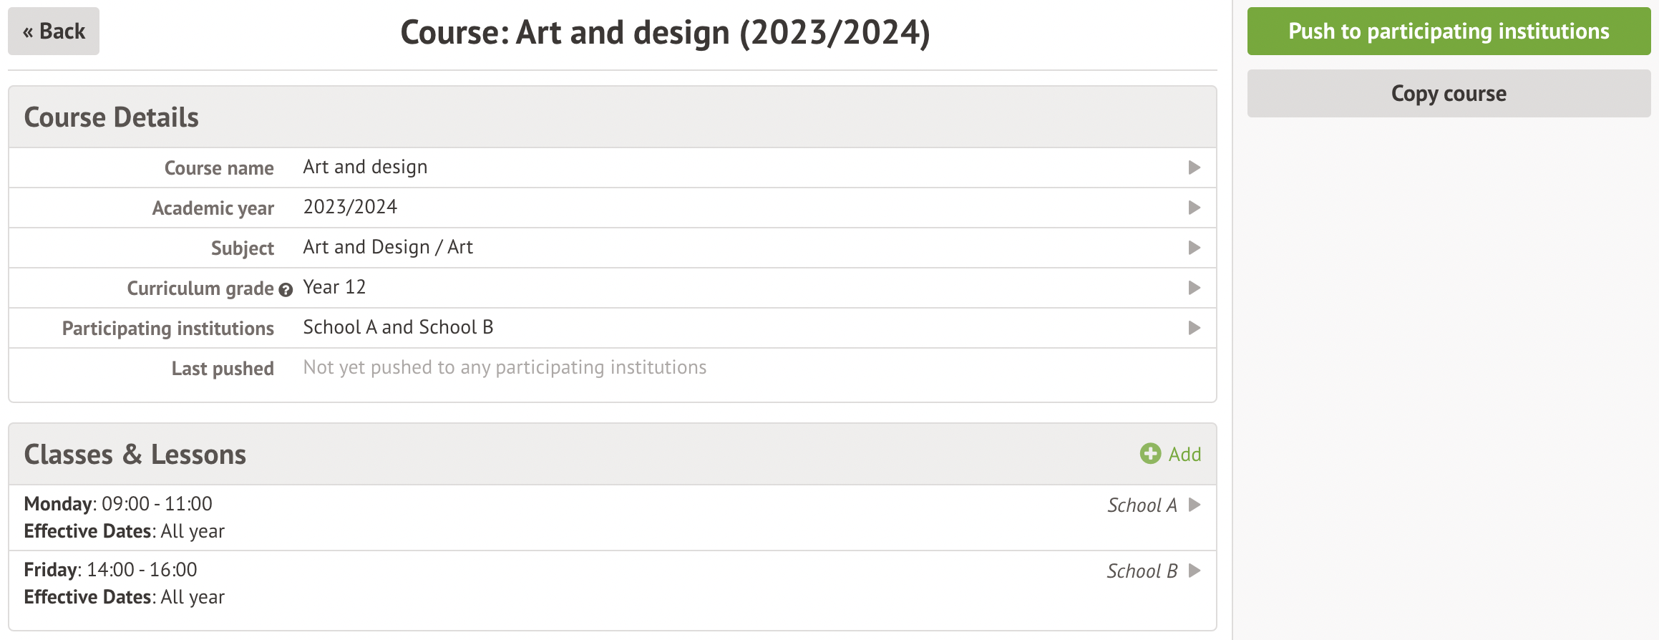Click Push to participating institutions button
This screenshot has height=640, width=1659.
[x=1448, y=31]
